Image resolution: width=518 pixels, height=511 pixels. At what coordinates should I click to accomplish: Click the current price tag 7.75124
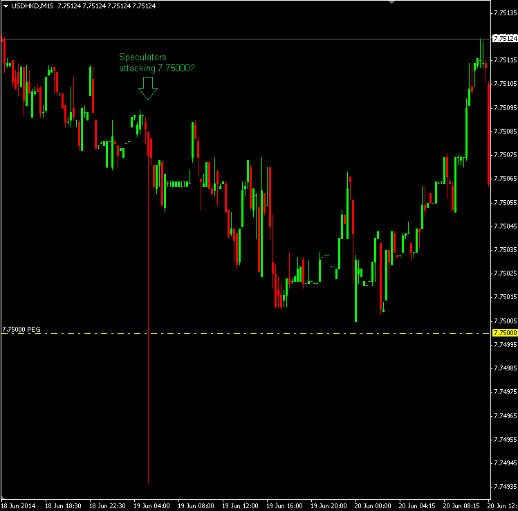(505, 38)
